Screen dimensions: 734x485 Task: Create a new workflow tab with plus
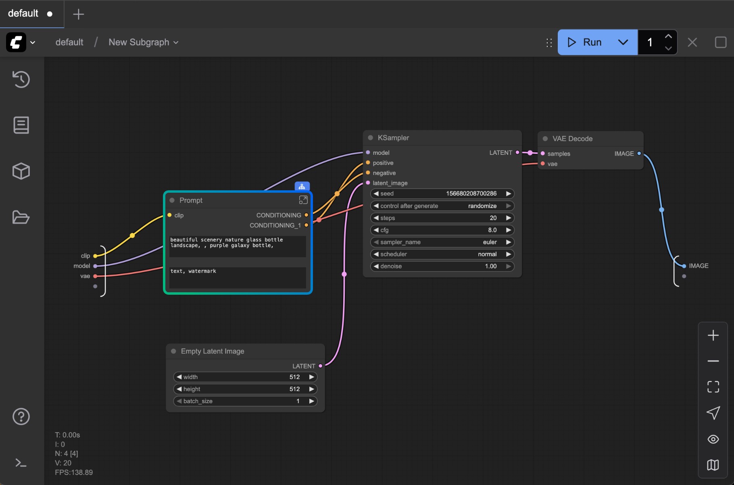78,14
